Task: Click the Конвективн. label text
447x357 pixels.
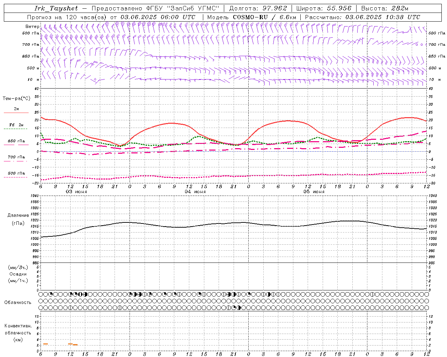Action: pyautogui.click(x=18, y=326)
